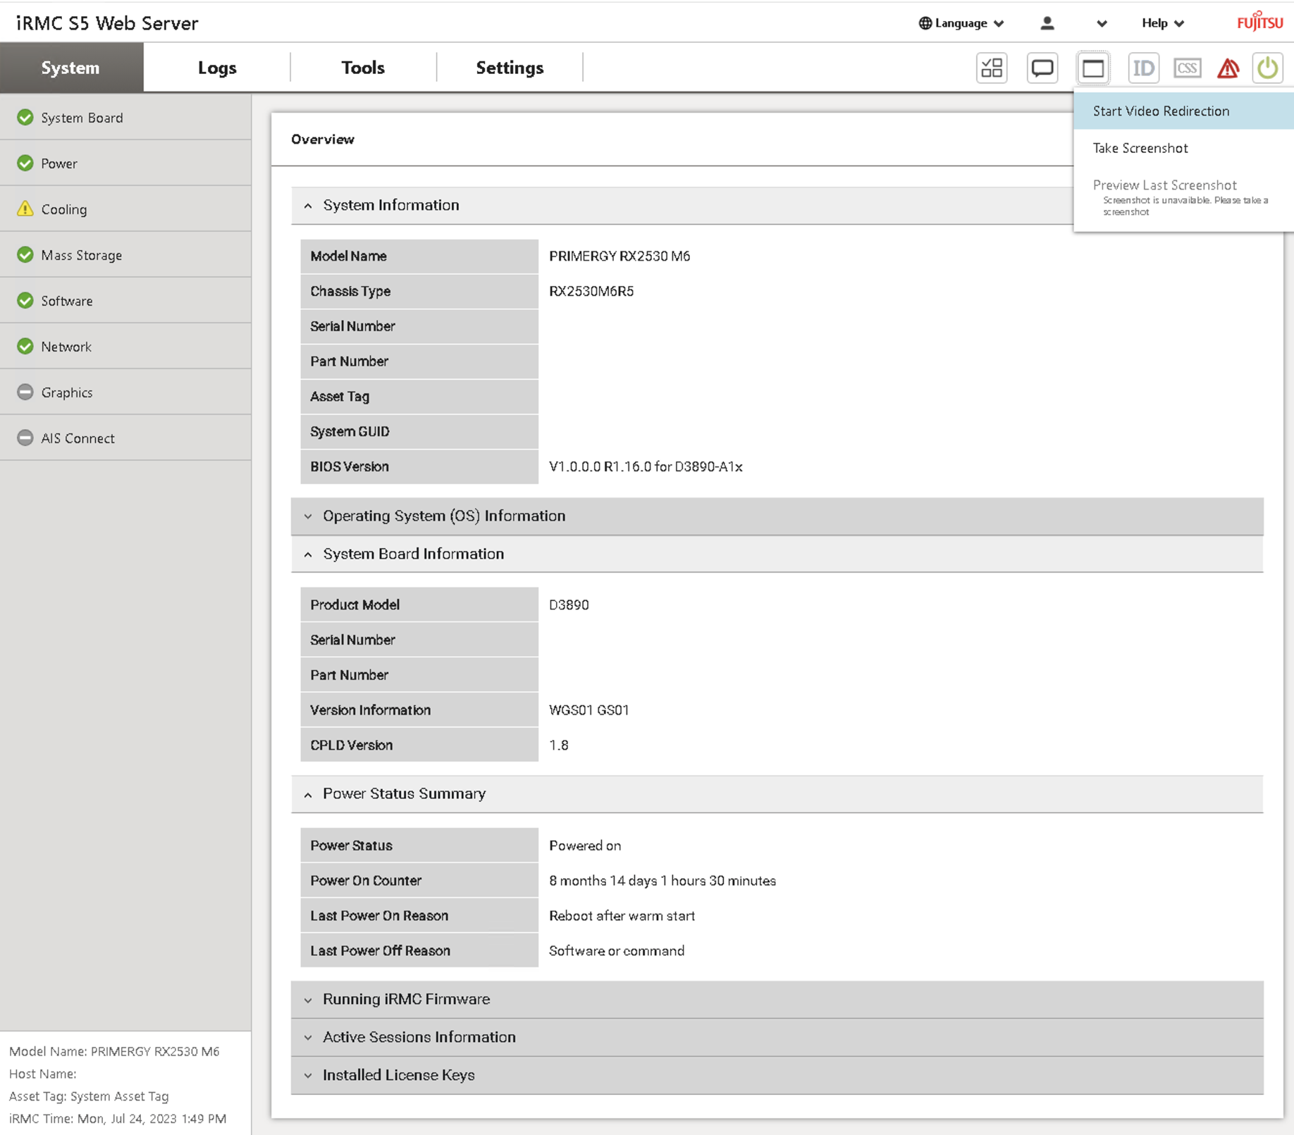This screenshot has width=1294, height=1135.
Task: Open the user account dropdown arrow
Action: coord(1102,24)
